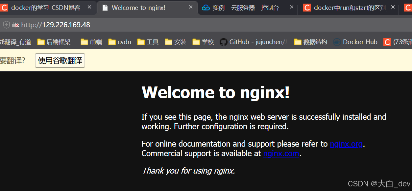Open the csdn bookmark folder
412x191 pixels.
[x=120, y=42]
